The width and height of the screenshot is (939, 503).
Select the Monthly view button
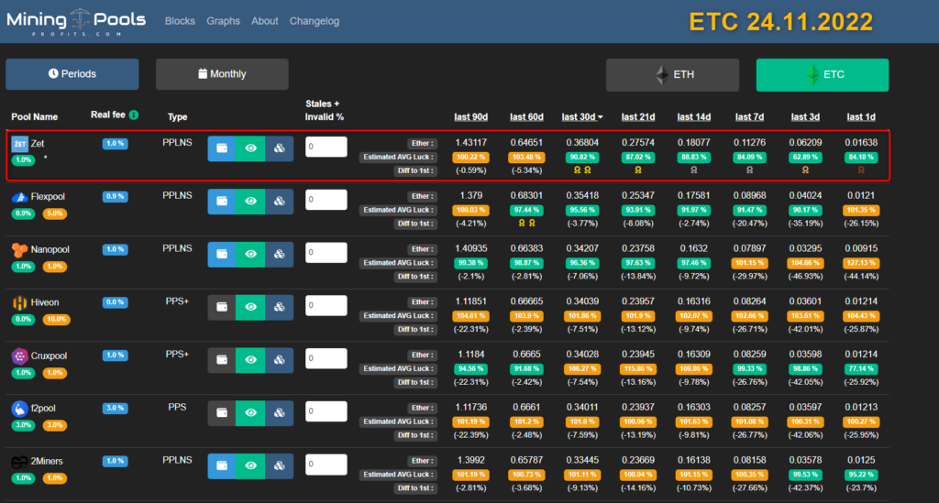pyautogui.click(x=222, y=74)
